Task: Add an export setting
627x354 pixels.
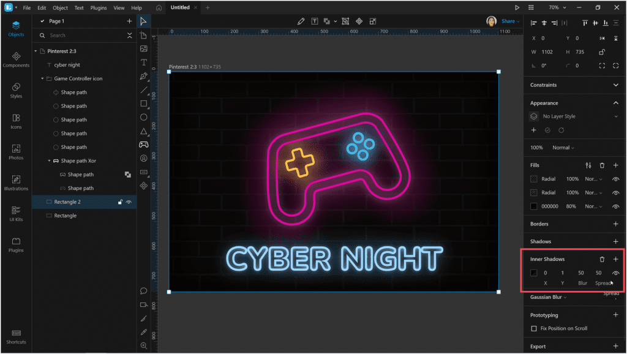Action: (x=616, y=347)
